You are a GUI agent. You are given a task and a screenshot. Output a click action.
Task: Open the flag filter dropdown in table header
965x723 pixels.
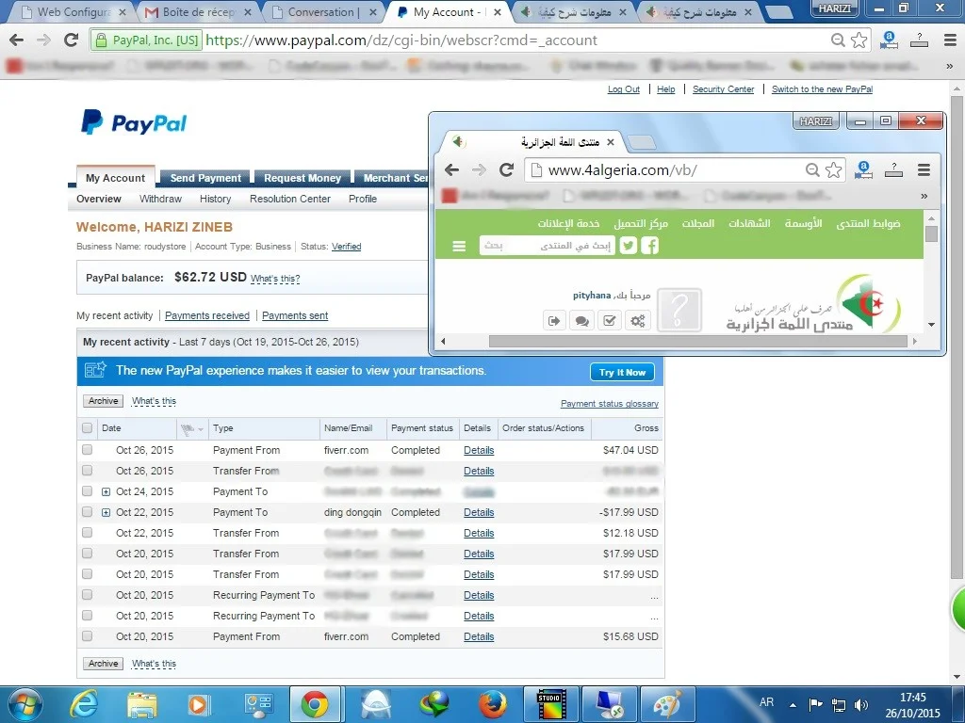click(x=191, y=428)
